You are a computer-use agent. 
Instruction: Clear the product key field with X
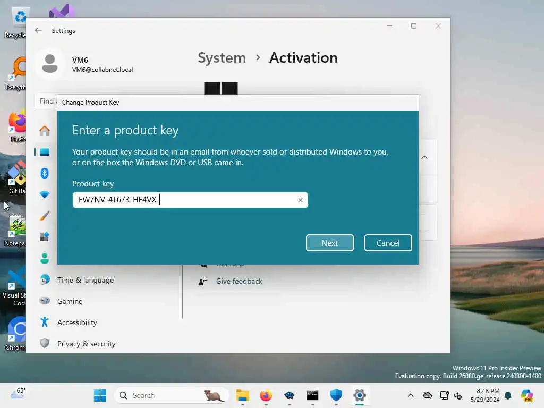pyautogui.click(x=301, y=200)
